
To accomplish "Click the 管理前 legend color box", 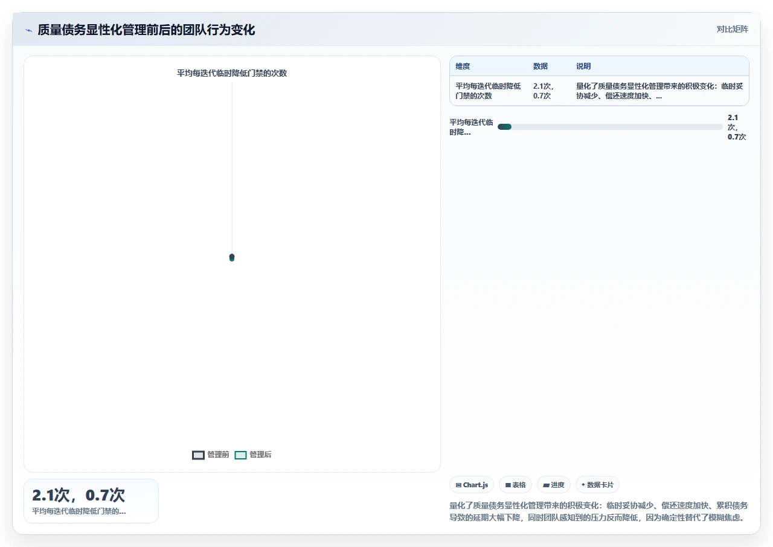I will click(x=198, y=455).
